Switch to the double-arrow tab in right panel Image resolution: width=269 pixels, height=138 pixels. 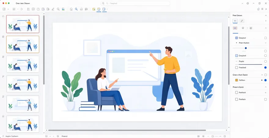(x=235, y=21)
